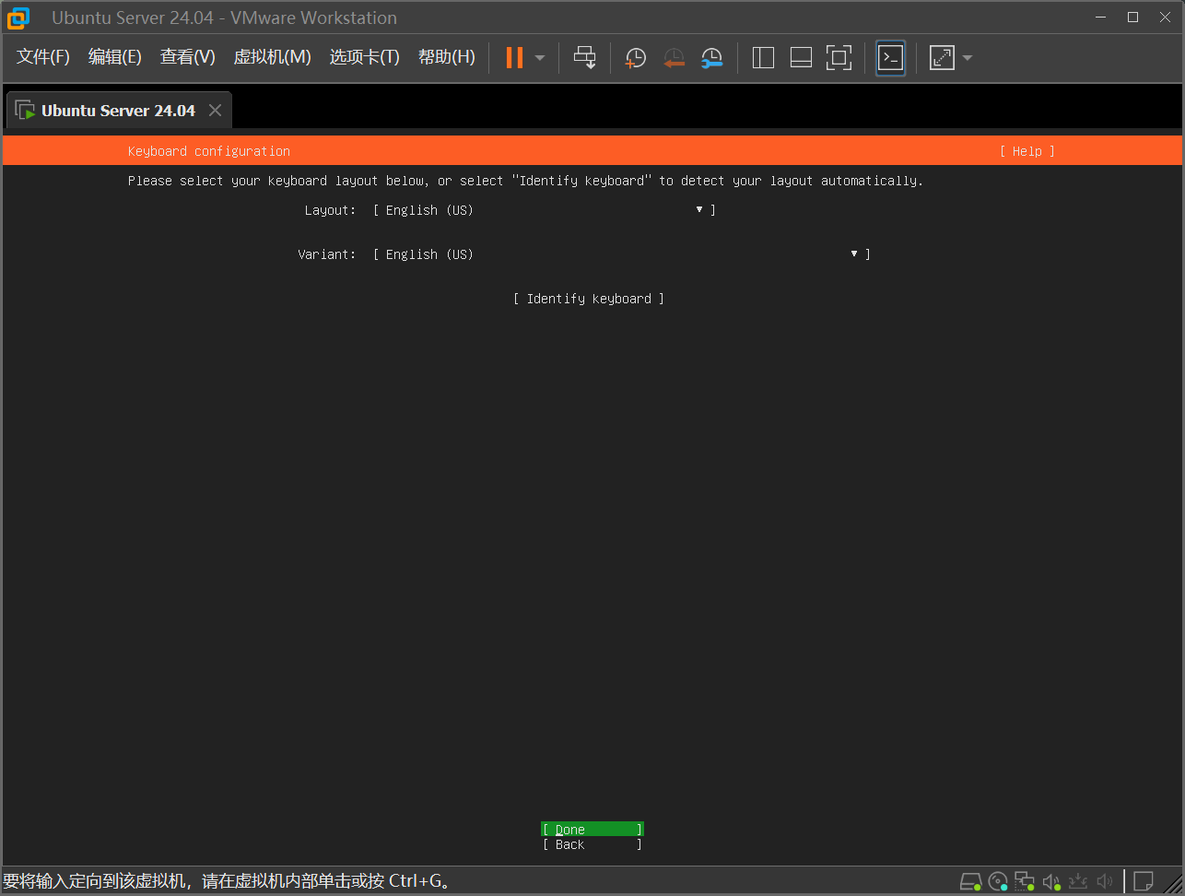
Task: Click the Identify keyboard button
Action: (589, 299)
